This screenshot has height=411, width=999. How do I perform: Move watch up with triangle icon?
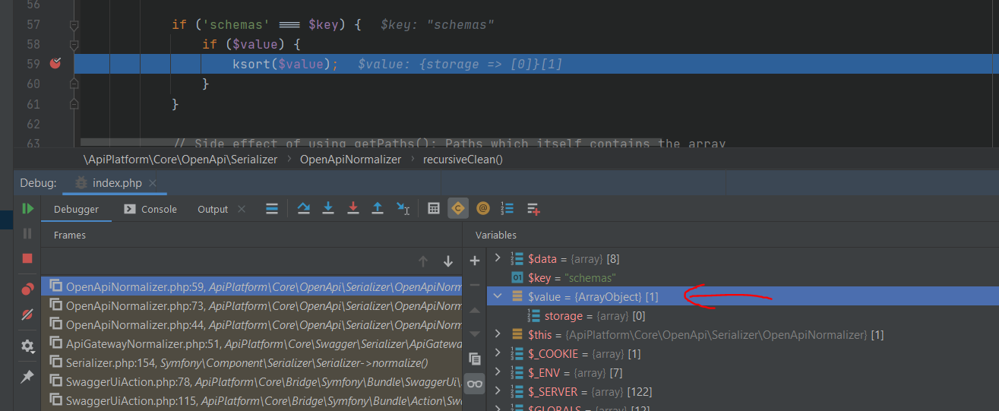(x=475, y=310)
